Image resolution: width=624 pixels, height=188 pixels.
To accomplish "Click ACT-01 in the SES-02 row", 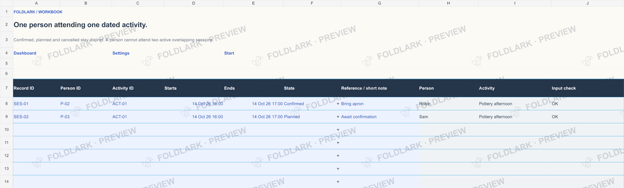I will 138,117.
